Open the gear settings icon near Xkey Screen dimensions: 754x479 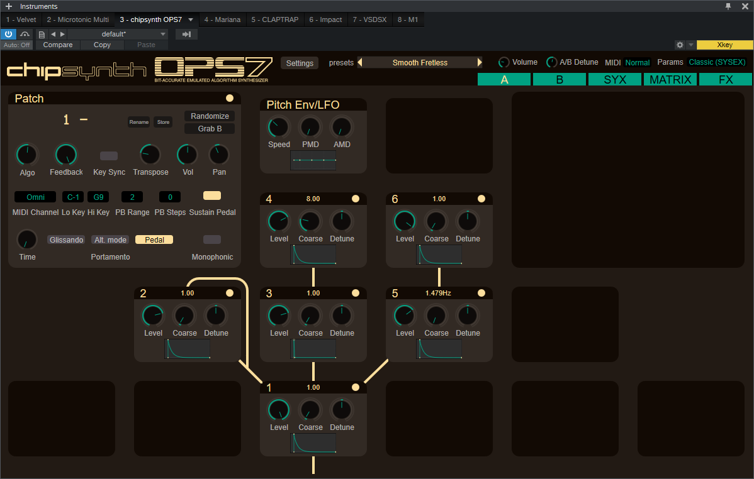(679, 45)
